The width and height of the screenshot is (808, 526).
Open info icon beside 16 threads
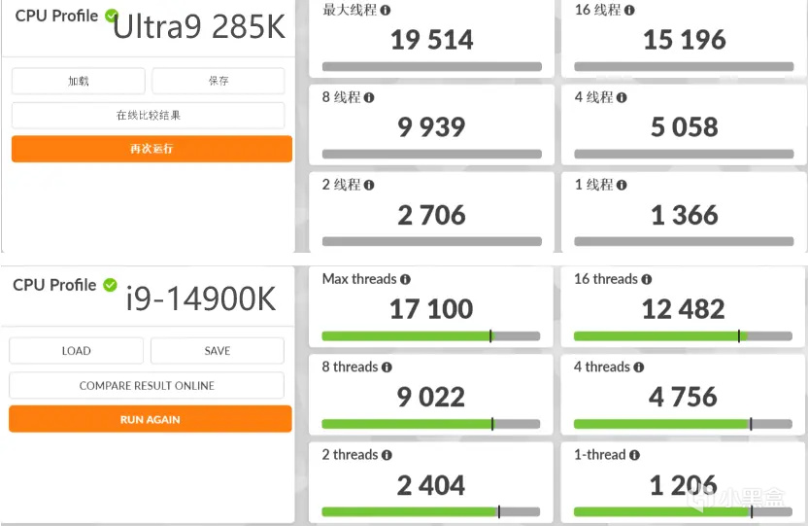647,279
